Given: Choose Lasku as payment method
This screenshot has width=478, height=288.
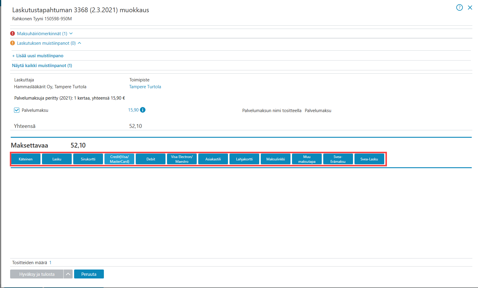Looking at the screenshot, I should point(57,159).
